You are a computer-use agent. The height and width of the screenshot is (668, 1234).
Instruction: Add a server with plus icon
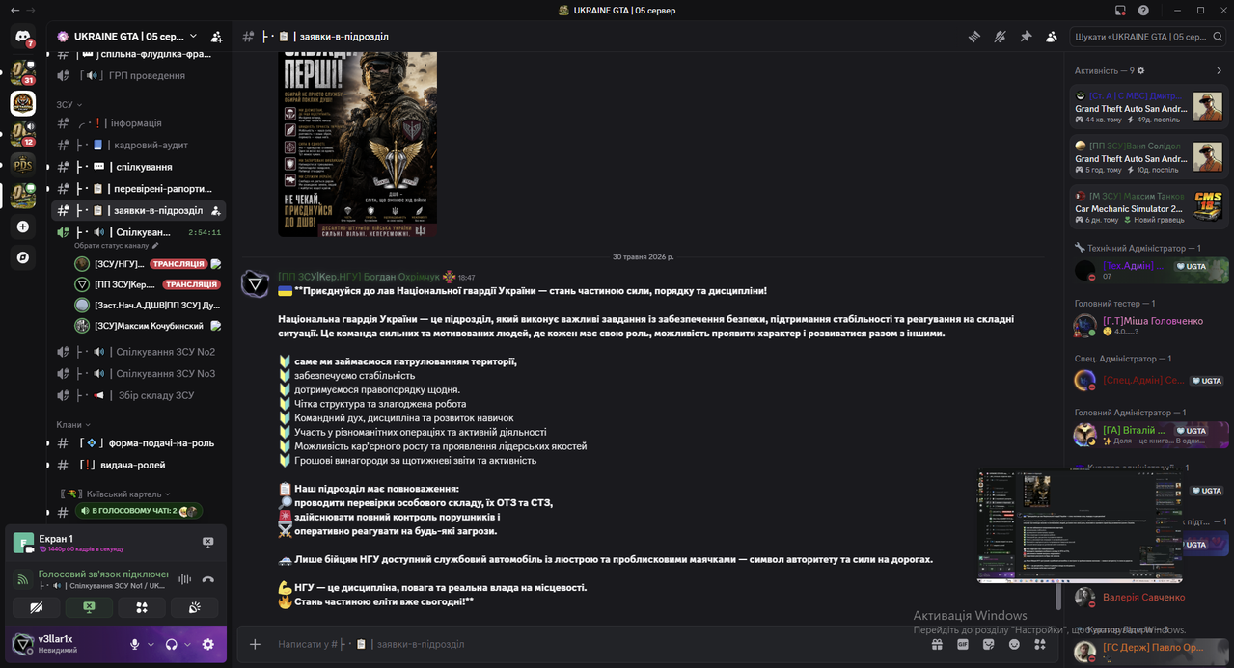pyautogui.click(x=23, y=227)
